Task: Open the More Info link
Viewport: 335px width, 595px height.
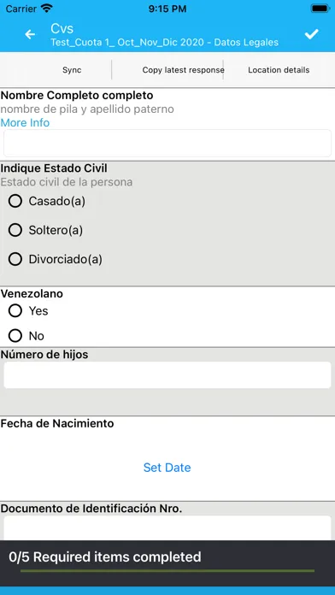Action: coord(25,122)
